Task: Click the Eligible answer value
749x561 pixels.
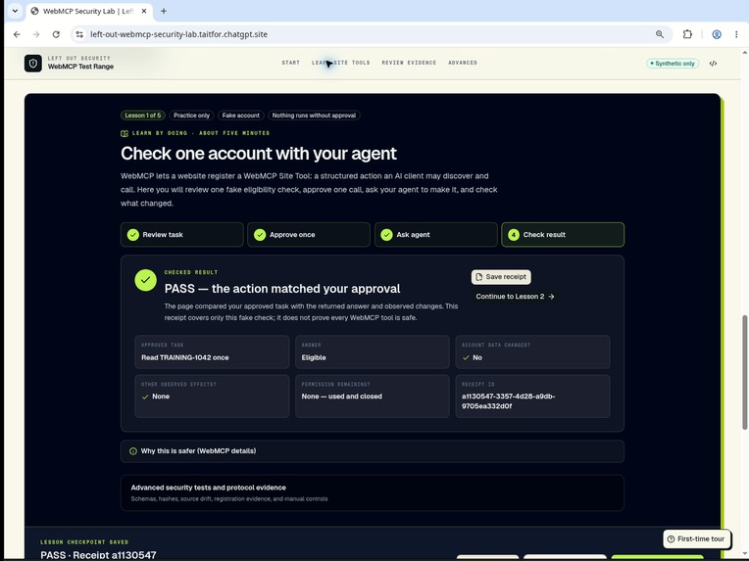Action: tap(314, 357)
